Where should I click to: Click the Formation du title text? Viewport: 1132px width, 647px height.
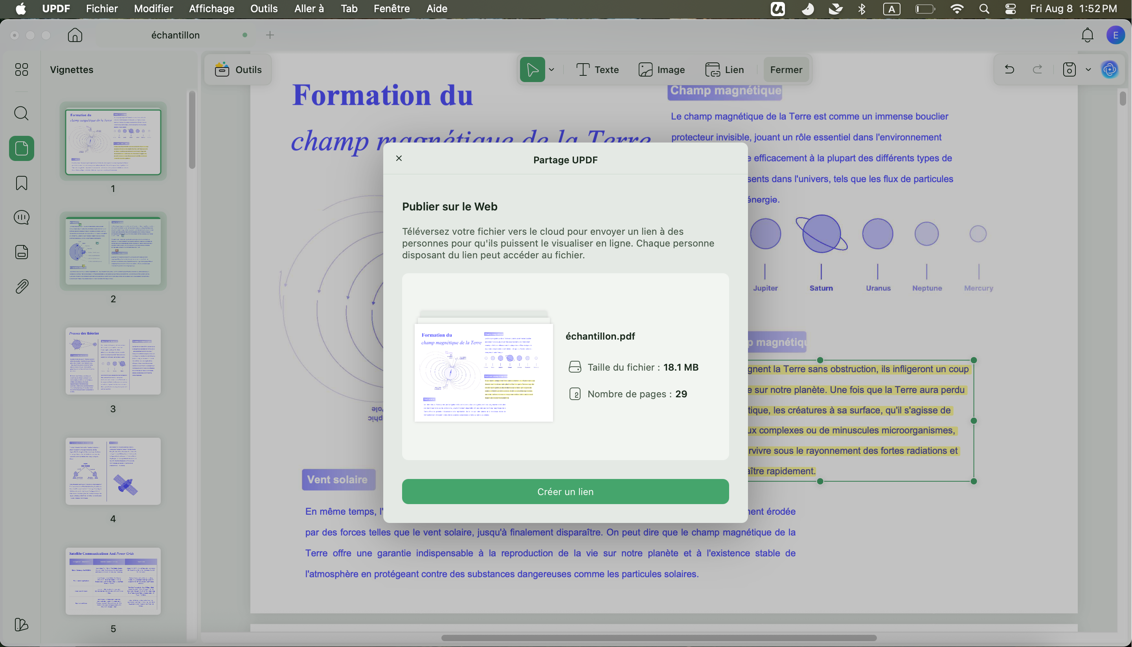tap(382, 95)
